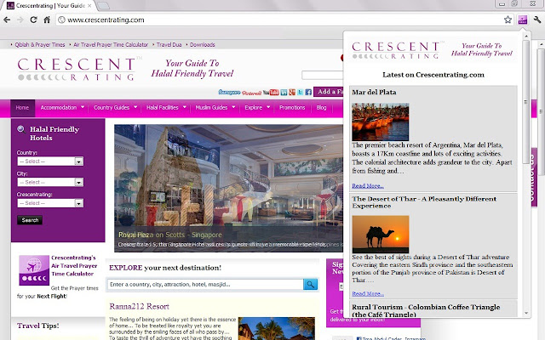Open the Crescentrating dropdown in hotel search
Image resolution: width=545 pixels, height=340 pixels.
pos(50,203)
